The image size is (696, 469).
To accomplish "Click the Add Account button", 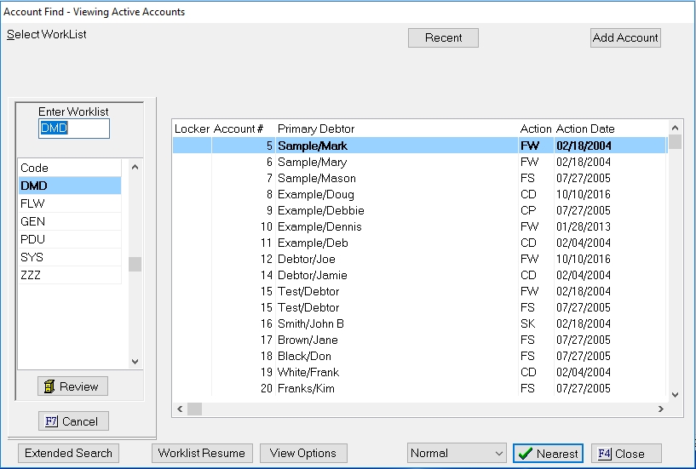I will click(625, 37).
